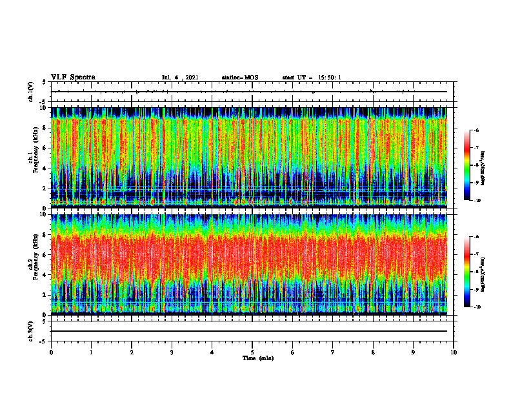Click the 'VLF Spectra' plot title
Screen dimensions: 511x395
point(73,77)
